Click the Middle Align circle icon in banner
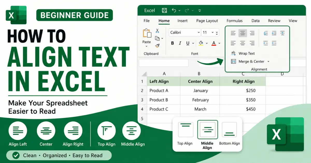Image resolution: width=311 pixels, height=163 pixels. click(131, 131)
